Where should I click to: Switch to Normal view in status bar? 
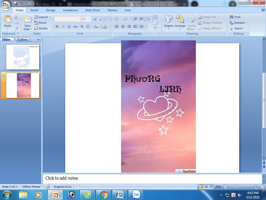pyautogui.click(x=201, y=187)
